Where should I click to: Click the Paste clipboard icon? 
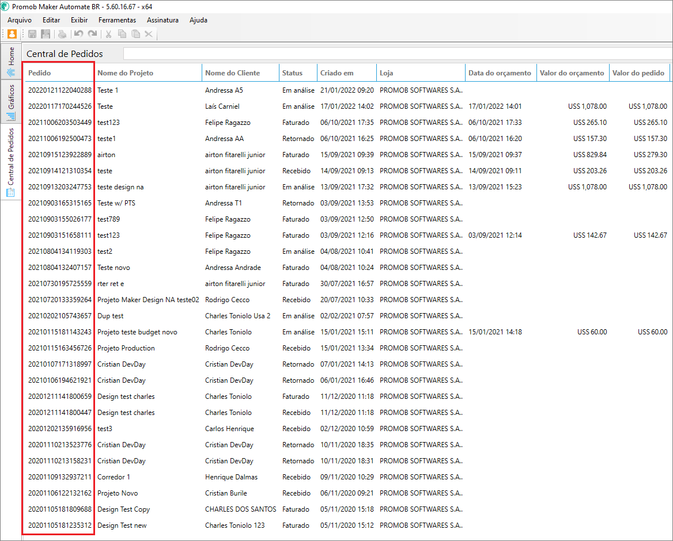(x=135, y=34)
